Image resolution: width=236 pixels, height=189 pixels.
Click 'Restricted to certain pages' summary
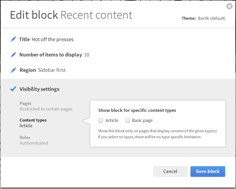point(46,109)
